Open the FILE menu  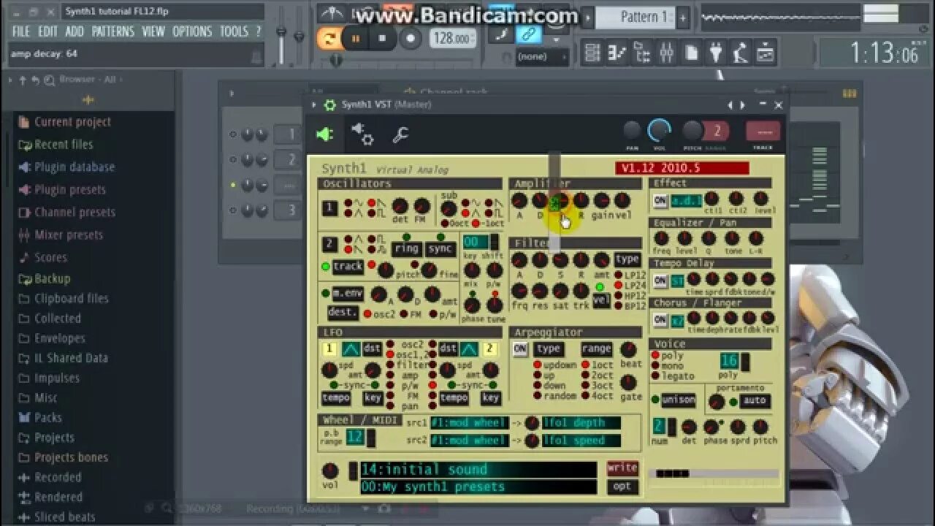click(x=20, y=31)
